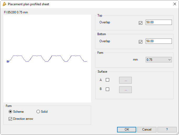Click the Top Overlap value field
179x135 pixels.
tap(159, 23)
